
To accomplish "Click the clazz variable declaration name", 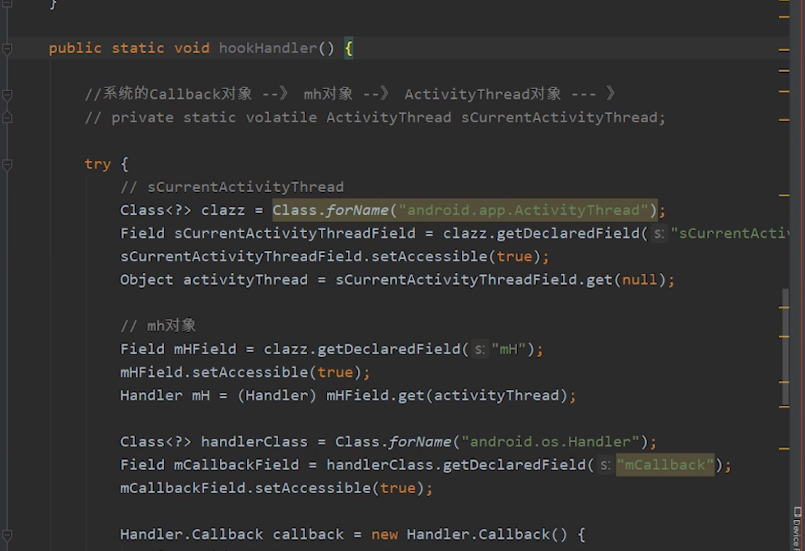I will pos(223,210).
